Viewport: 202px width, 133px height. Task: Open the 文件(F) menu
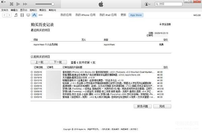[5, 10]
